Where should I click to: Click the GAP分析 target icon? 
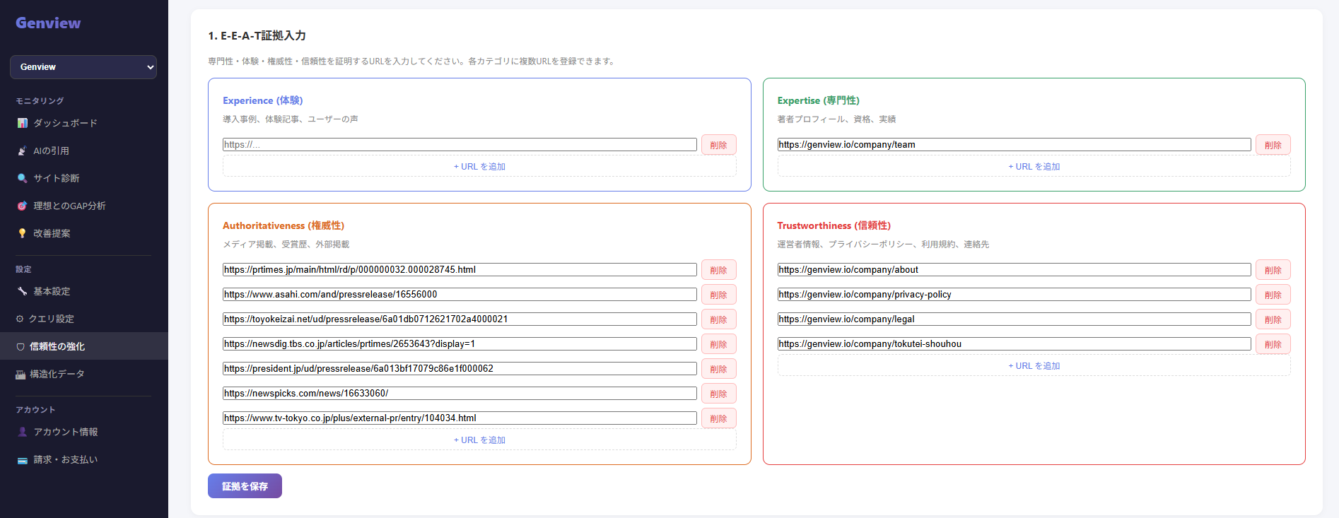point(22,206)
